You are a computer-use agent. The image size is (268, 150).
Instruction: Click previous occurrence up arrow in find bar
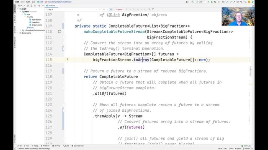[126, 9]
